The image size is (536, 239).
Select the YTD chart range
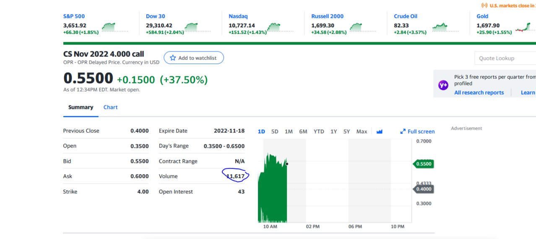[319, 131]
